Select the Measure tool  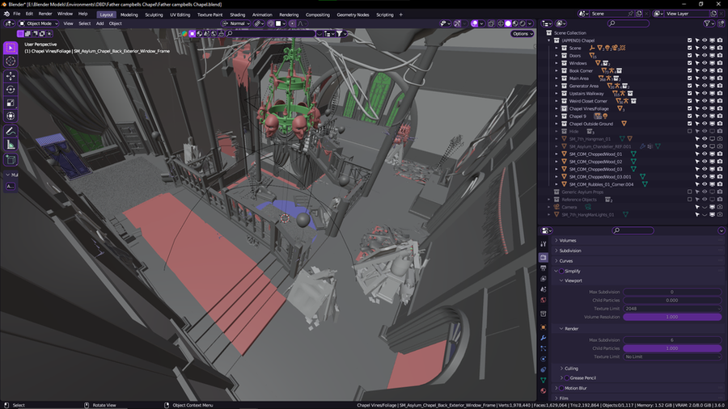point(11,145)
